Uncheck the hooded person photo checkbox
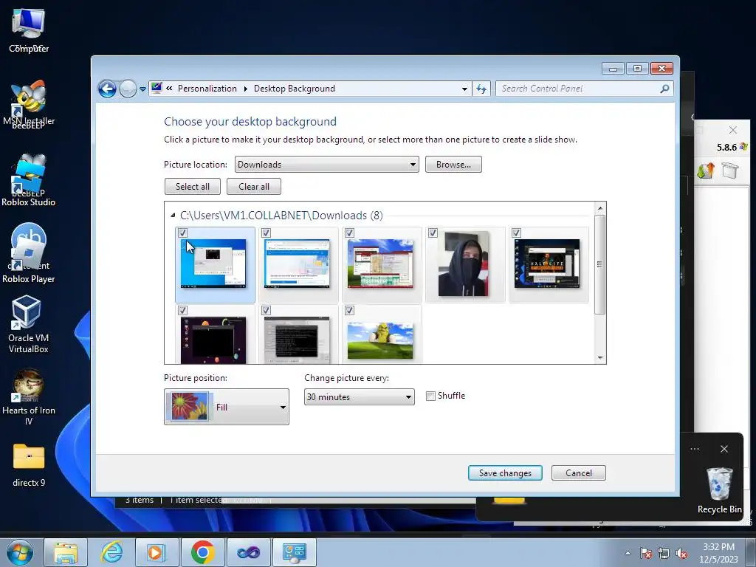The height and width of the screenshot is (567, 756). click(433, 233)
